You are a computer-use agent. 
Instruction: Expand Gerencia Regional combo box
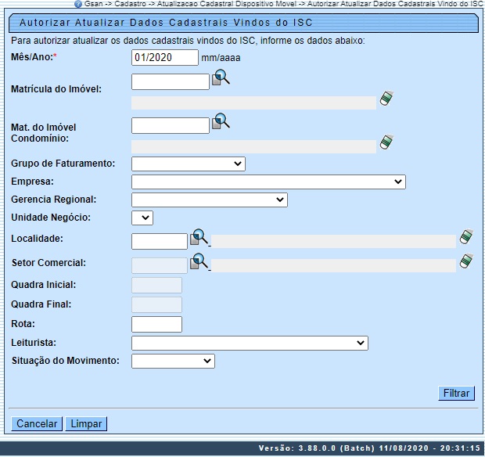[210, 200]
